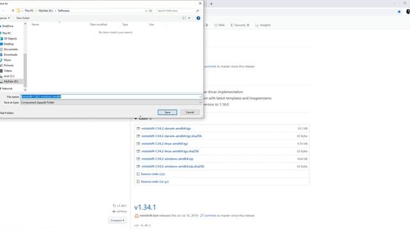
Task: Click the commit icon next to the v1.34.1 hash
Action: [x=114, y=211]
